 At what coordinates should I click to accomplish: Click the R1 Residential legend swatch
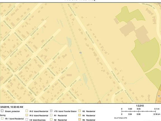tap(51, 115)
